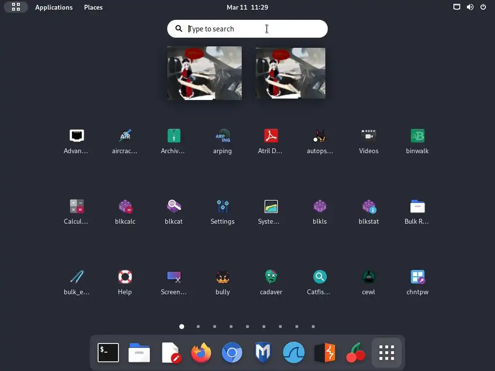Open Terminal from the dock

(108, 352)
